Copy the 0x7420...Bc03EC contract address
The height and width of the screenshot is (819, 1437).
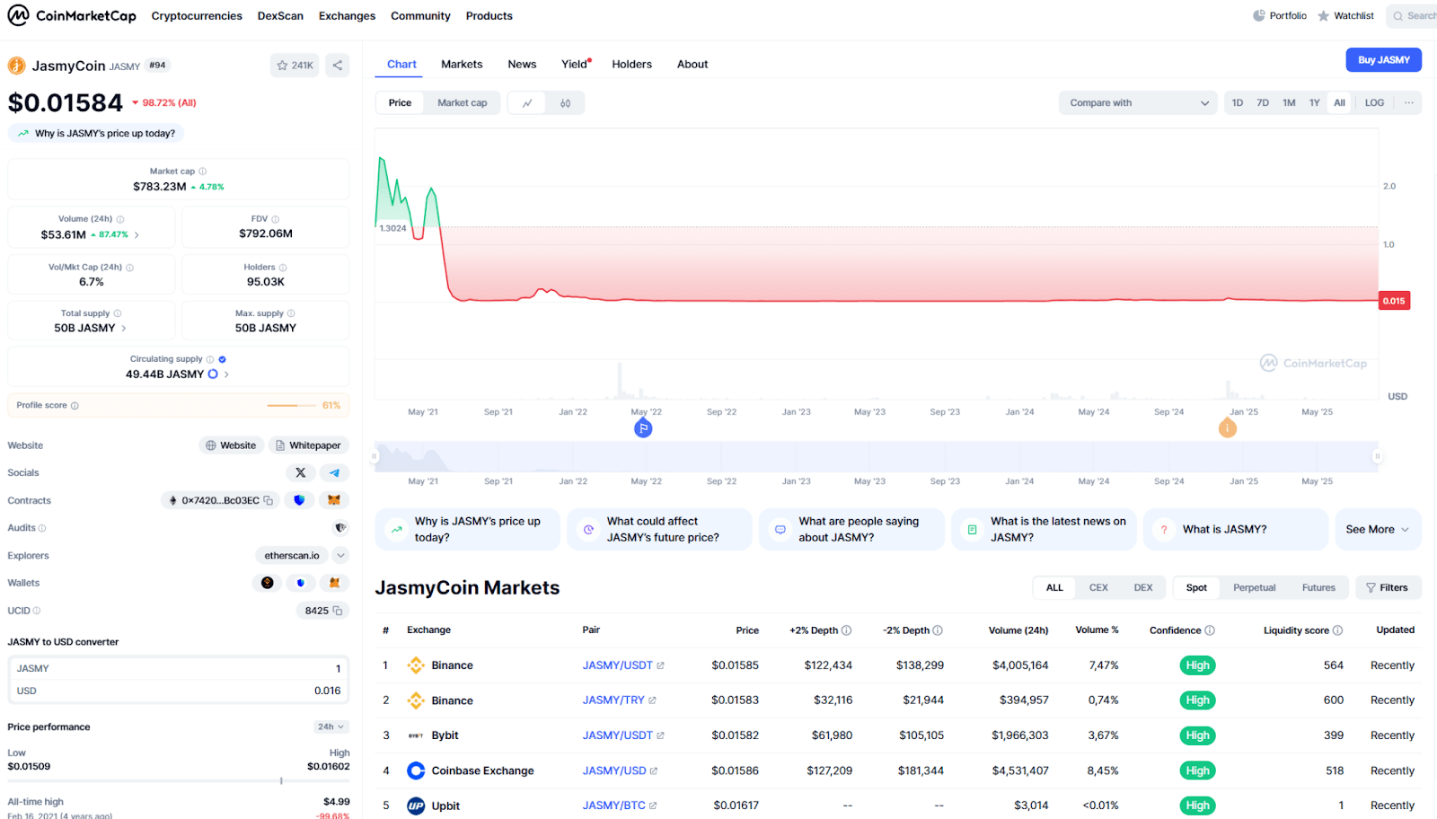coord(268,500)
